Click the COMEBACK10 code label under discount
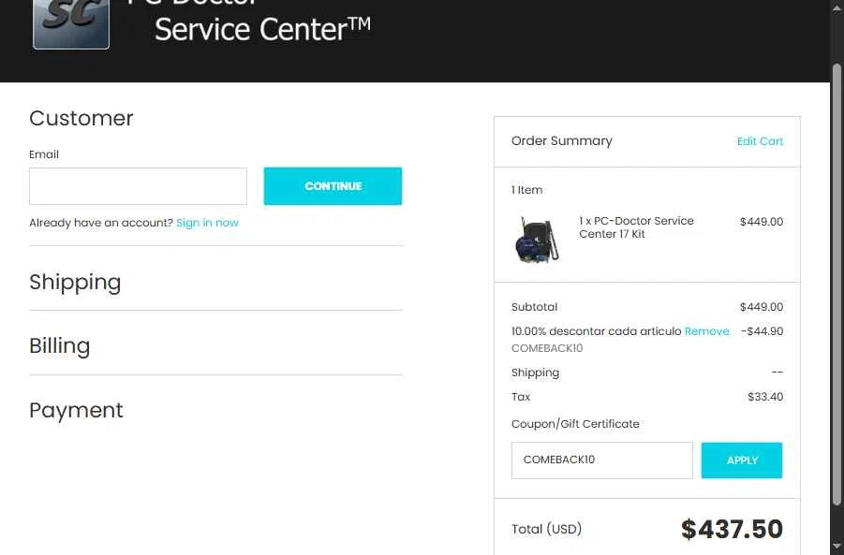The height and width of the screenshot is (555, 844). click(547, 348)
